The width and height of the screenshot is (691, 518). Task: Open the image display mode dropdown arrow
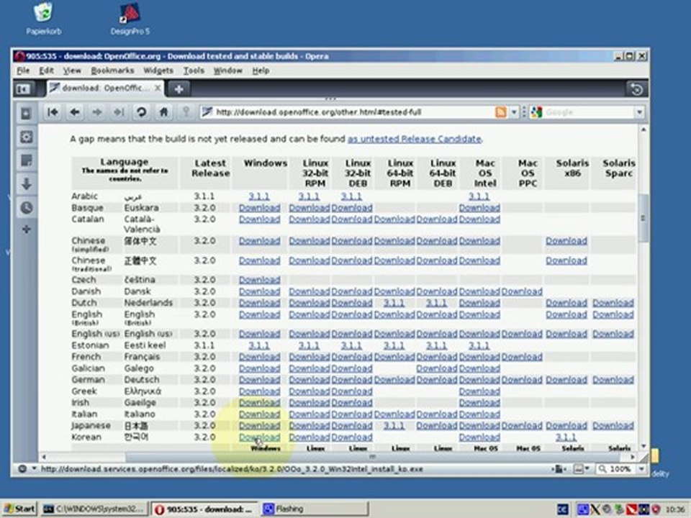(x=587, y=470)
